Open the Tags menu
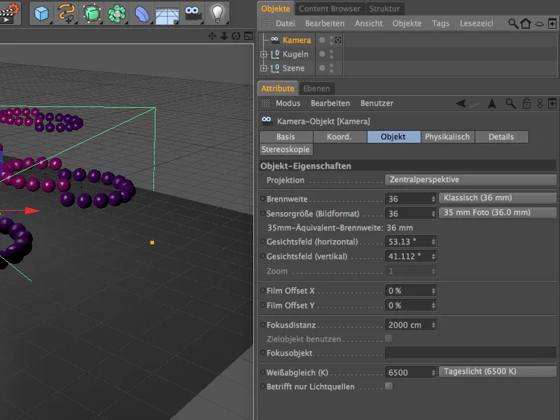 [440, 24]
